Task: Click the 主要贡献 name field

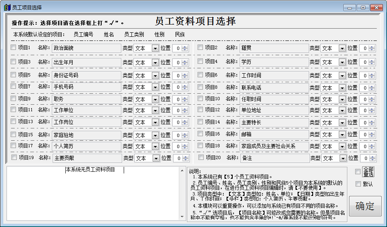Action: [87, 158]
